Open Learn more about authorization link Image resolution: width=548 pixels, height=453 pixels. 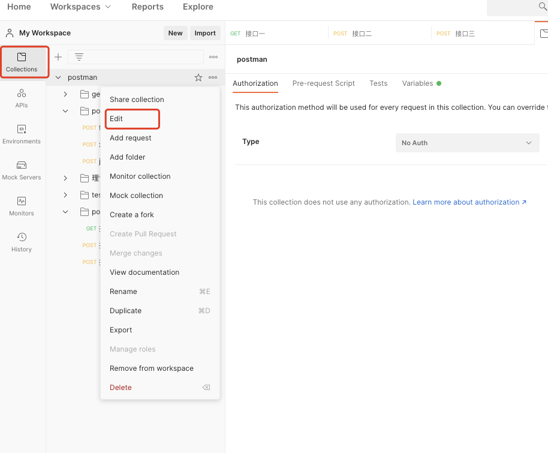click(x=469, y=202)
